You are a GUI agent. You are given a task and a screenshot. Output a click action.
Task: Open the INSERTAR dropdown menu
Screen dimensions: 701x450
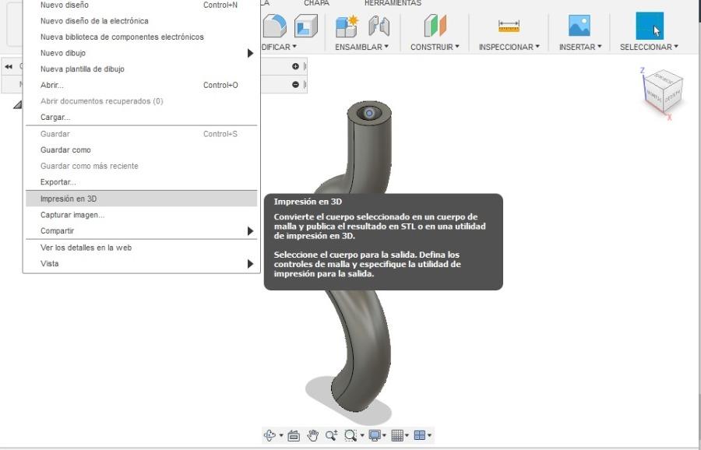coord(580,47)
